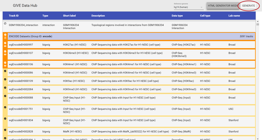Select track ID wgEncodeEH000109

pyautogui.click(x=21, y=81)
